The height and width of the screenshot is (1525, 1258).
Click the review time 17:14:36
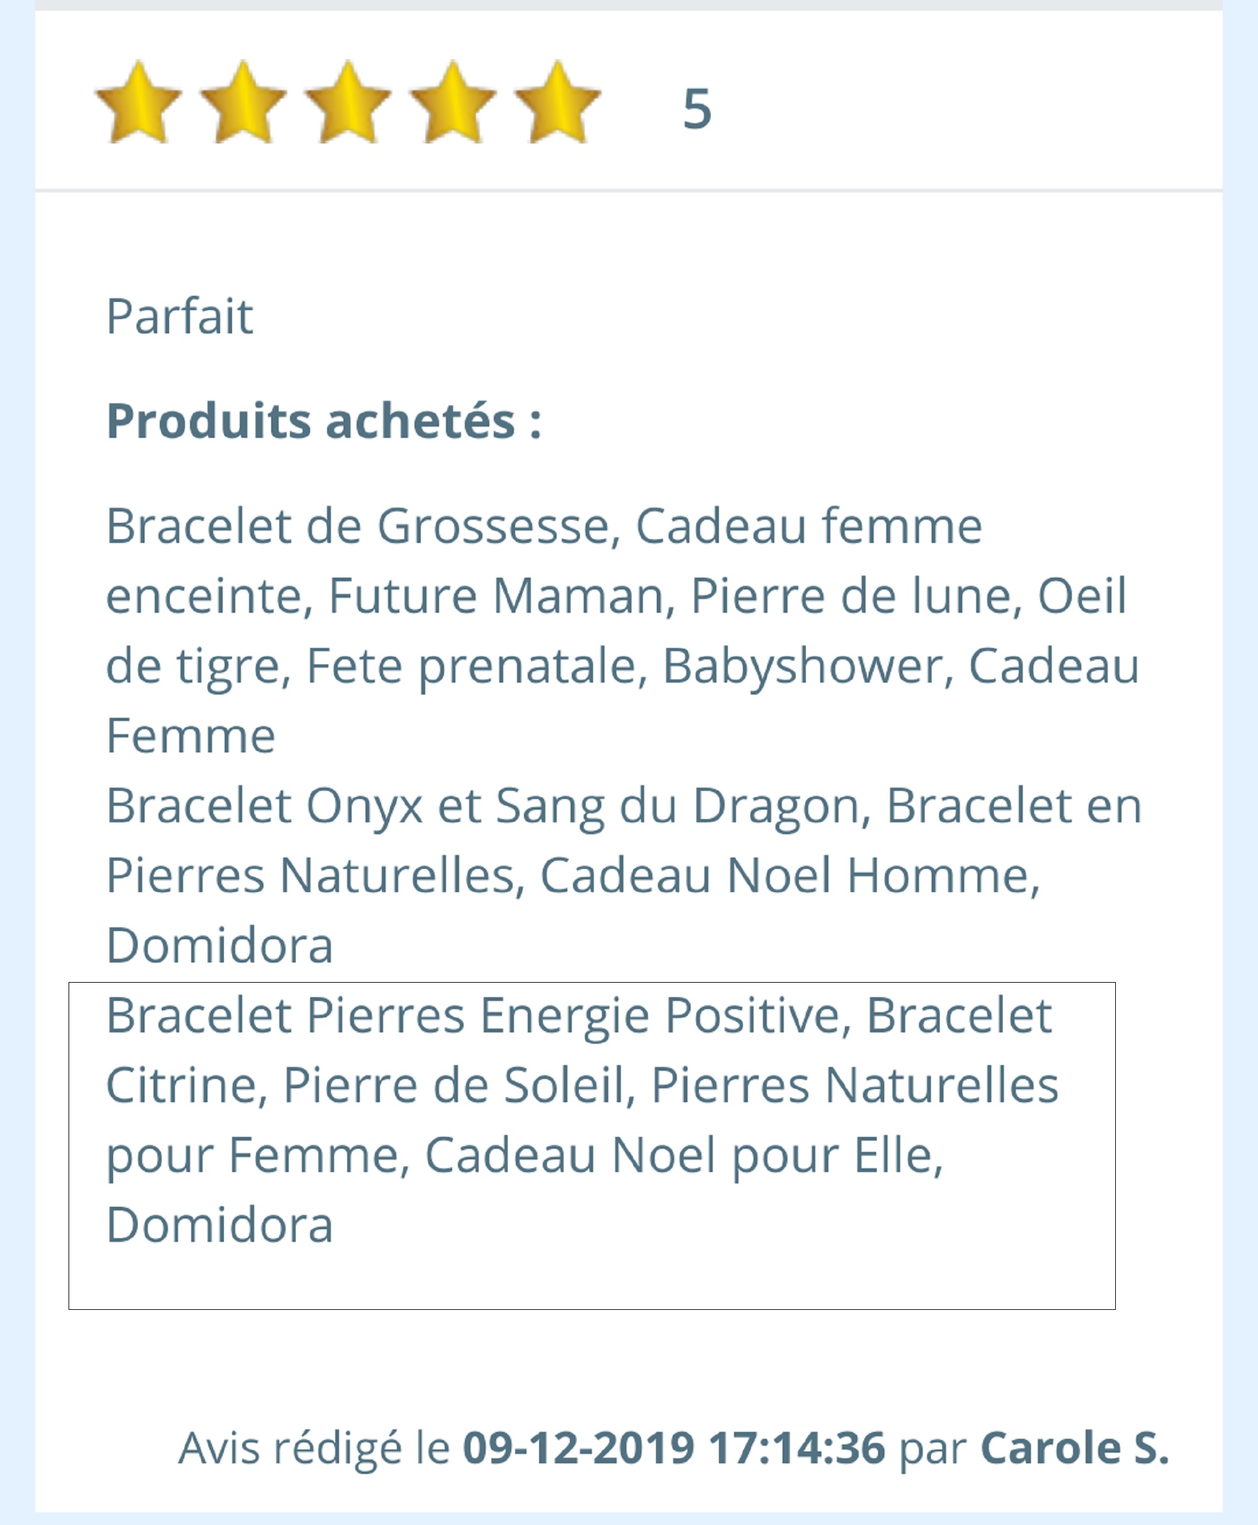point(796,1448)
